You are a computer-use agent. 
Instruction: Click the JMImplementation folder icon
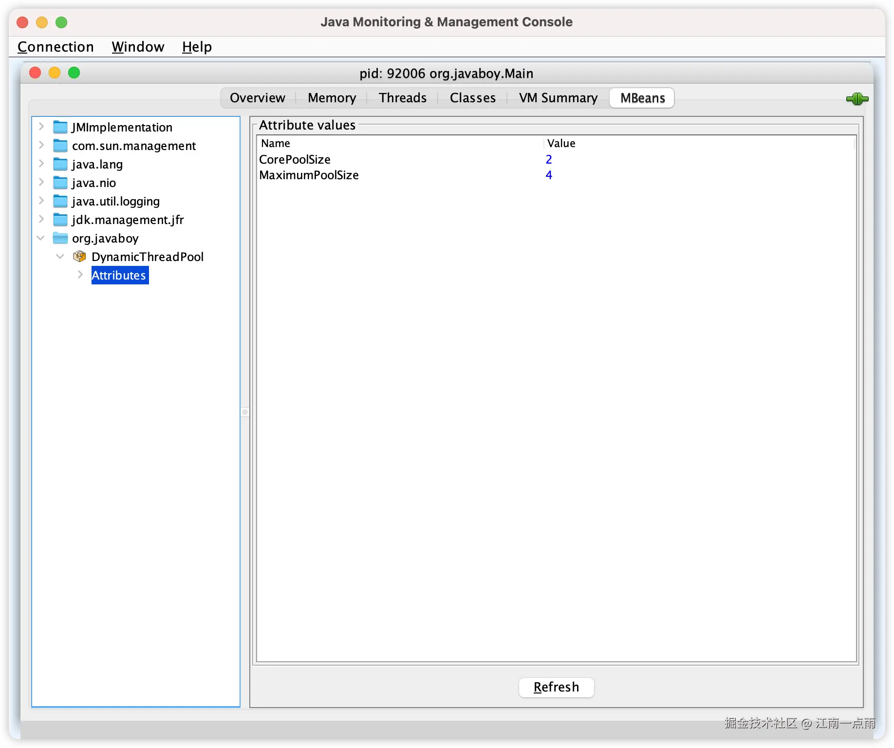[60, 127]
